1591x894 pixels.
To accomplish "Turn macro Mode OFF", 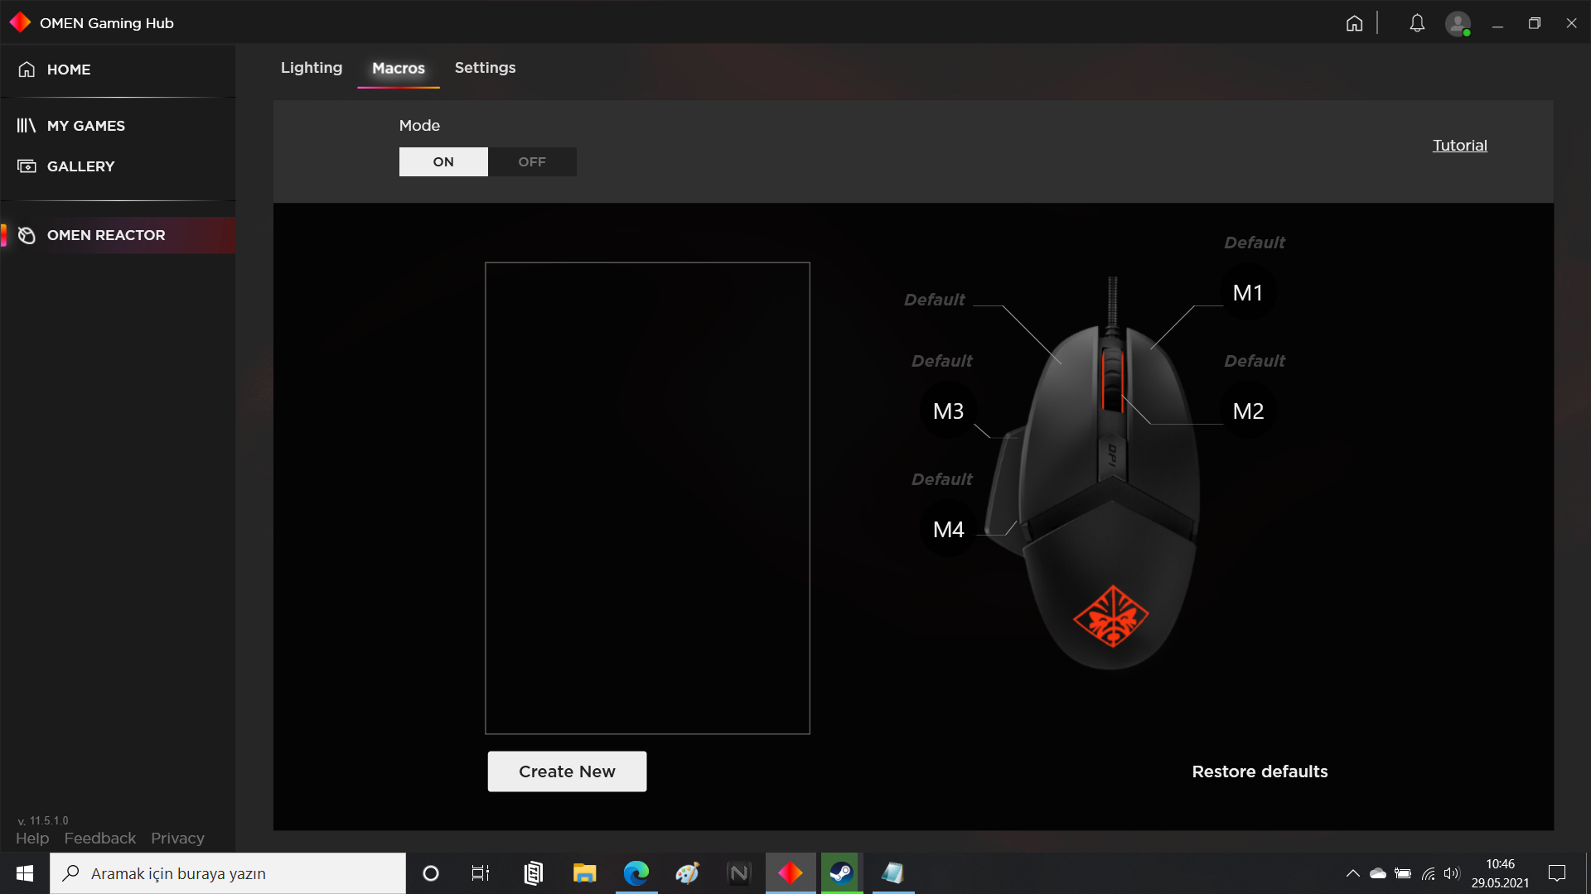I will coord(532,162).
